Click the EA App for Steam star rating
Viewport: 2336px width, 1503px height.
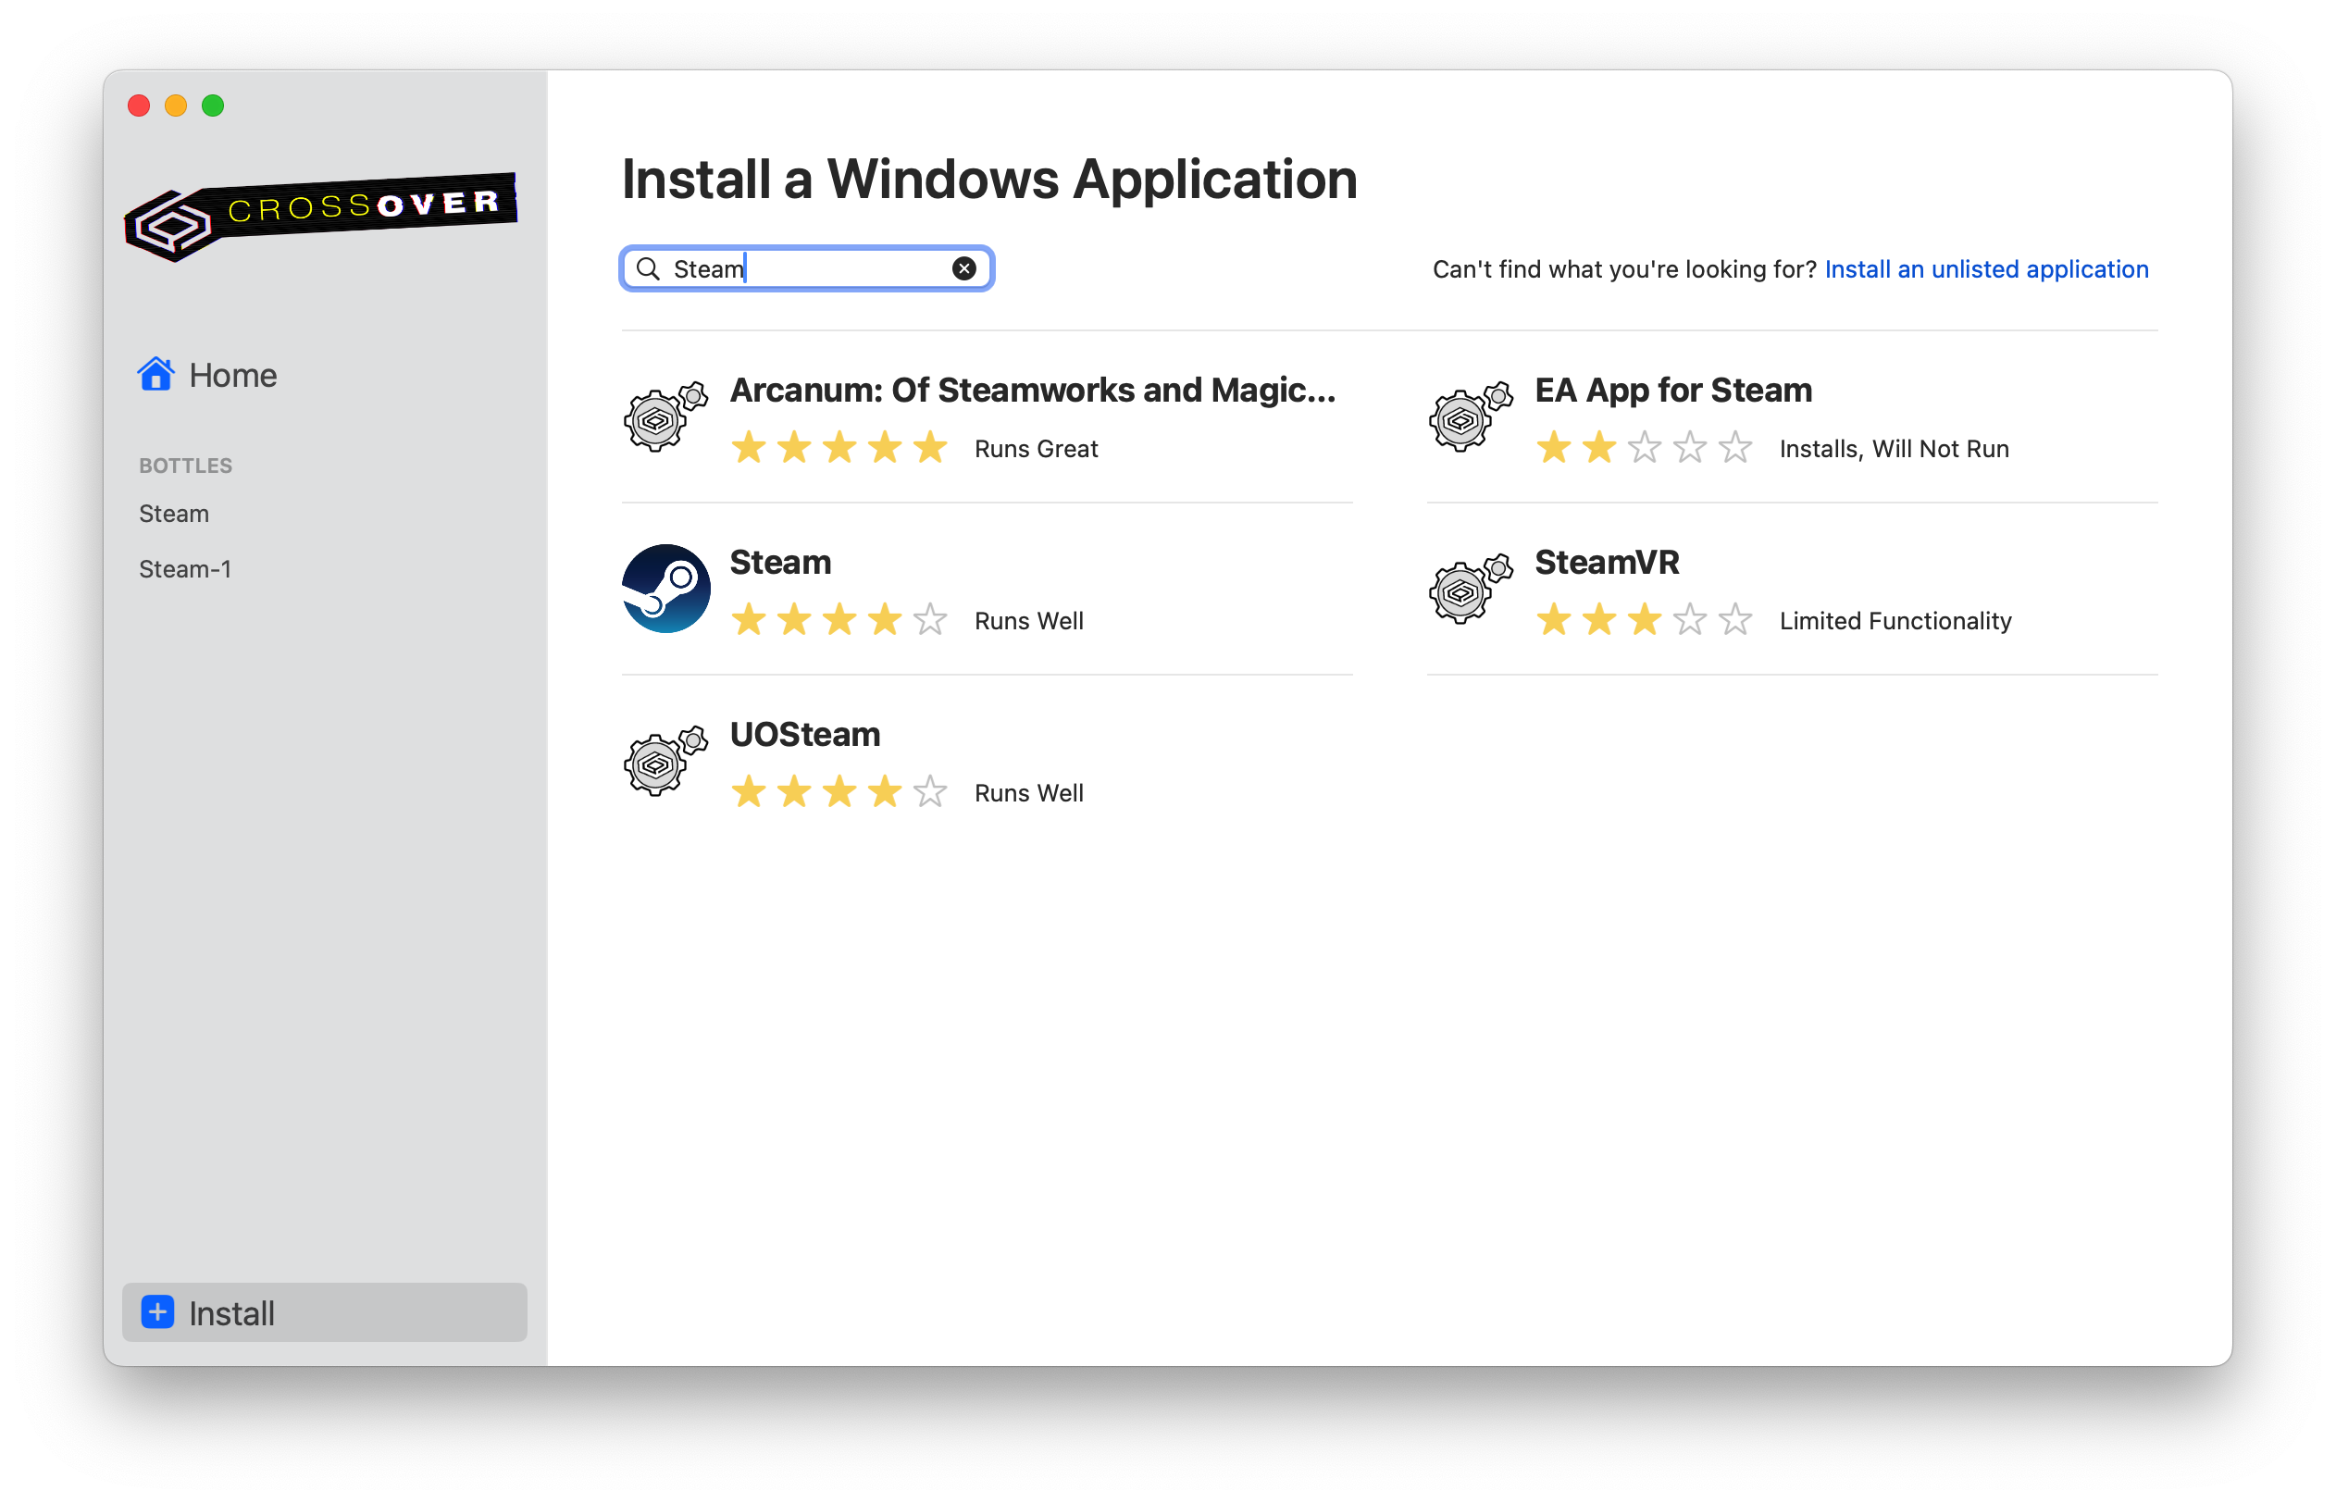[x=1646, y=449]
